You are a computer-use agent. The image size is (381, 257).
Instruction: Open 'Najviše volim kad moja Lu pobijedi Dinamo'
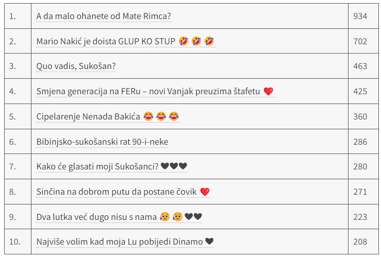point(119,242)
